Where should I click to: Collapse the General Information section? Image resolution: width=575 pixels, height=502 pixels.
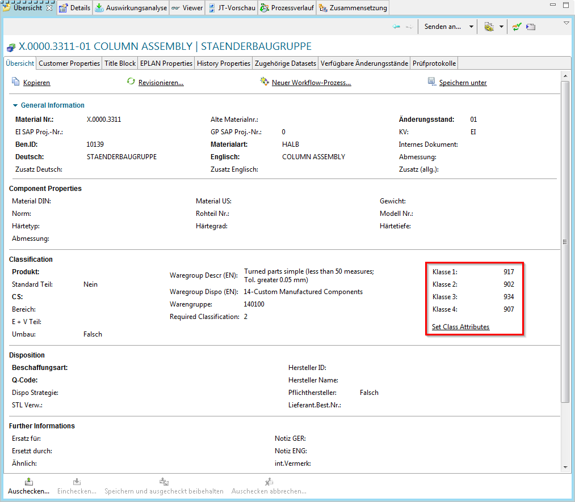tap(15, 105)
